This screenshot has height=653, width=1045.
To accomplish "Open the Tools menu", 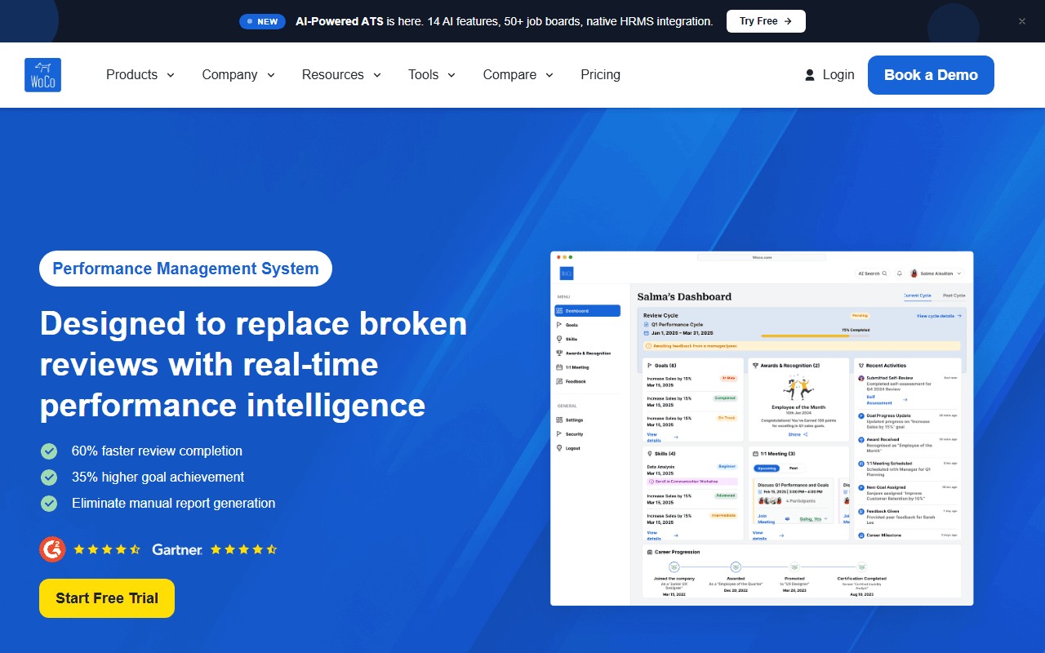I will point(432,75).
